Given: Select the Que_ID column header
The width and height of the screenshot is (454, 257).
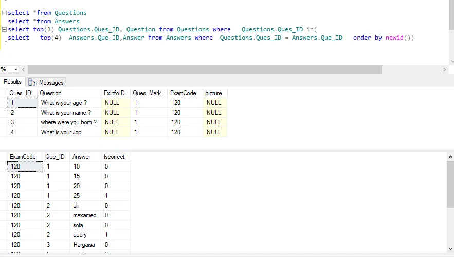Looking at the screenshot, I should point(56,157).
